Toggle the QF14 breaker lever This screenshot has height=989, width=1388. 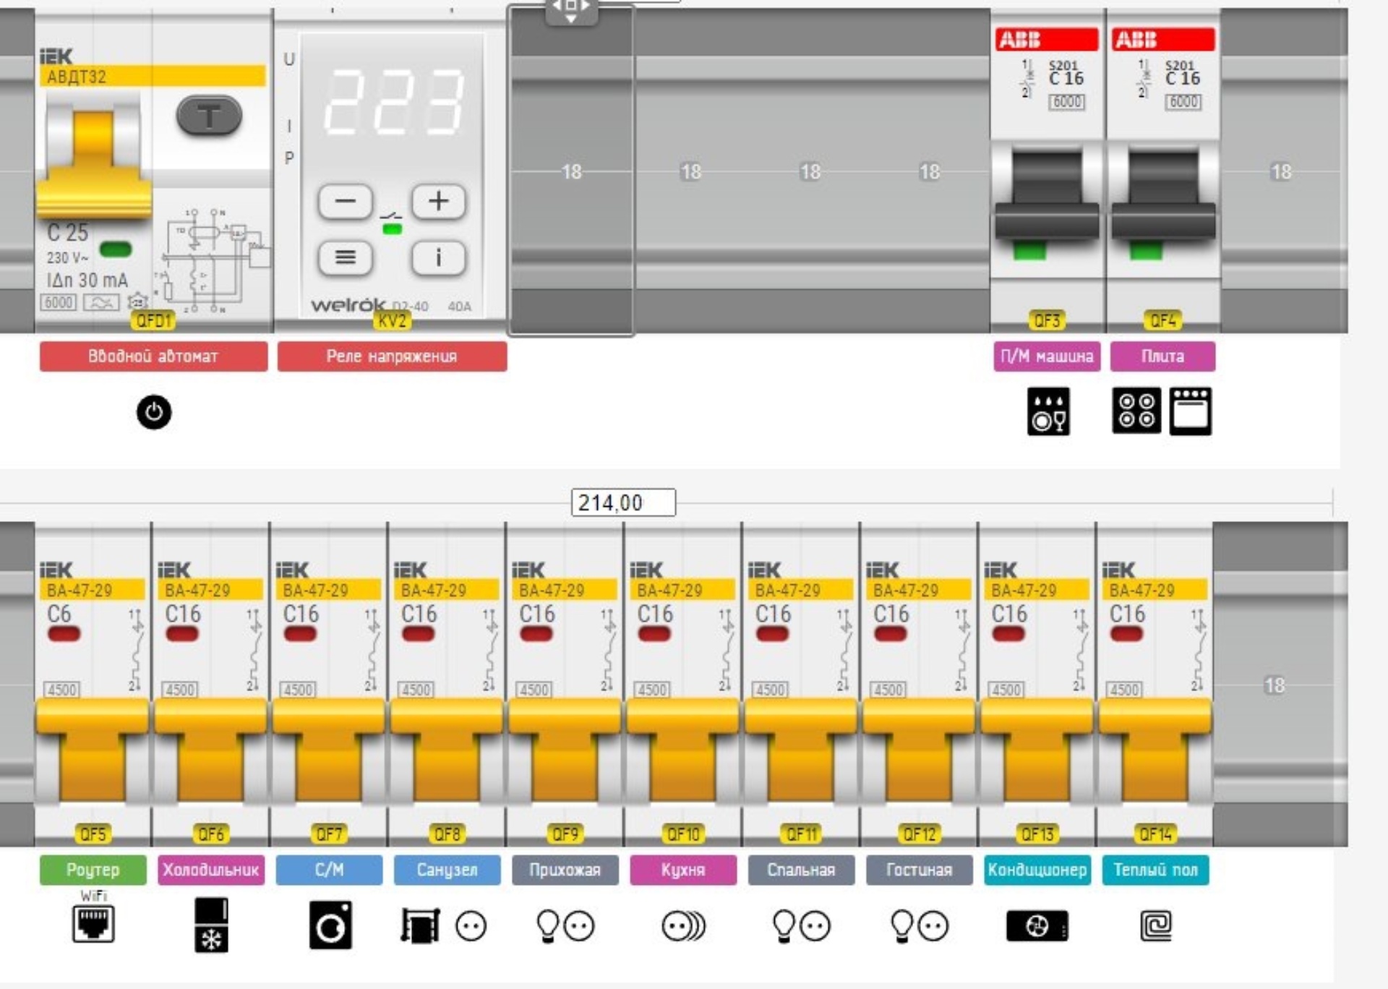1155,750
